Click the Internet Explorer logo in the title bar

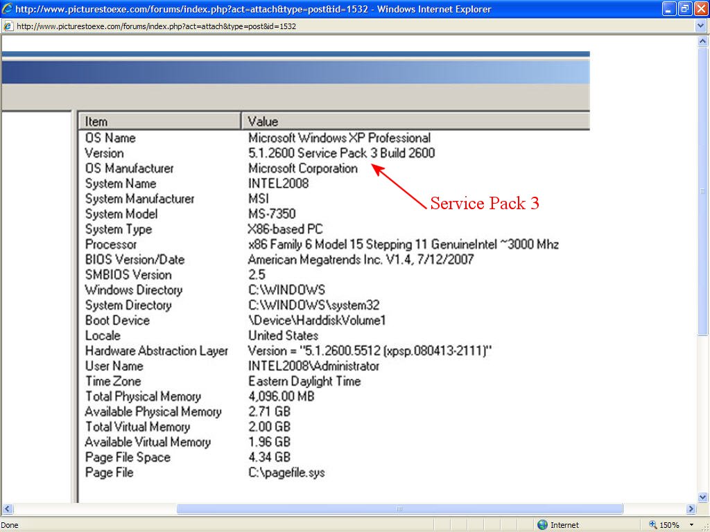click(7, 8)
